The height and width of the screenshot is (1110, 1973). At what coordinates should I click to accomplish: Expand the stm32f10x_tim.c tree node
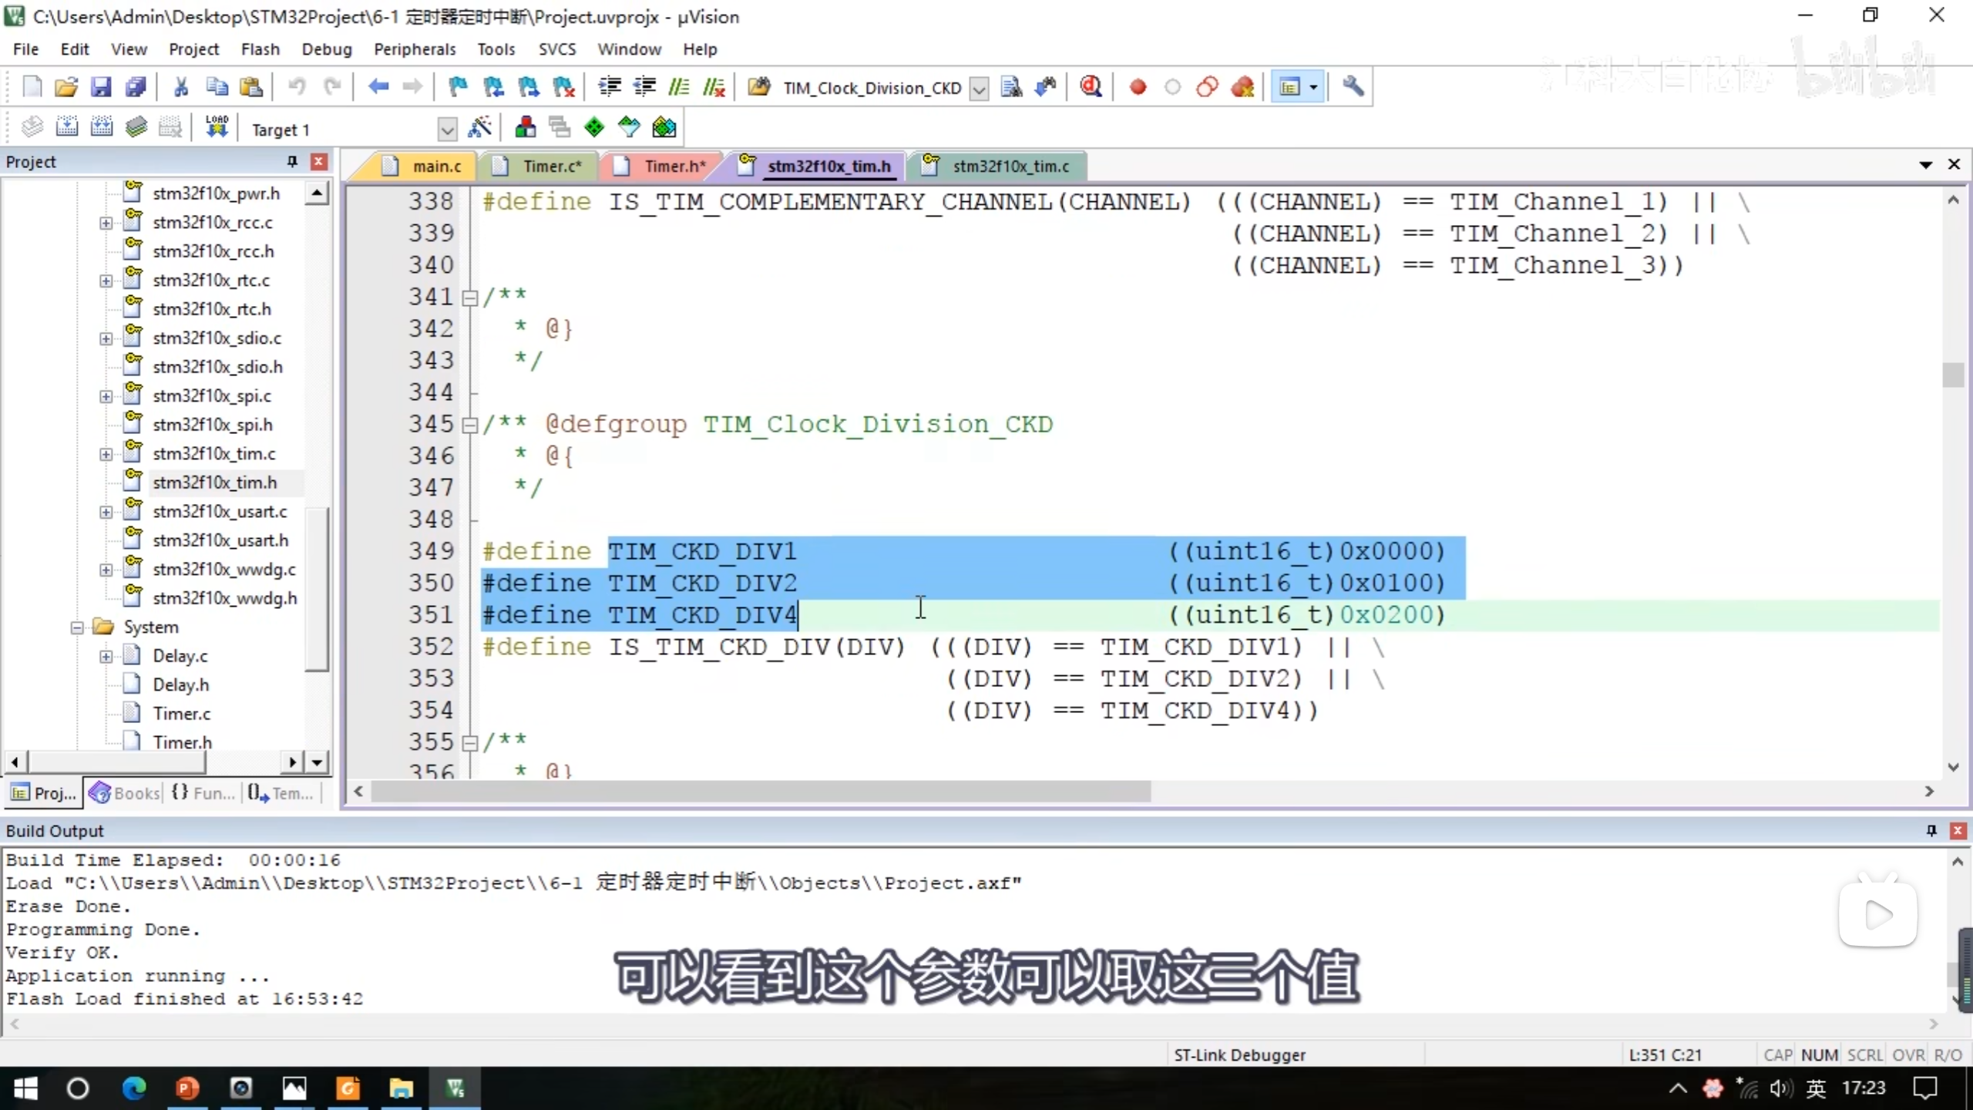106,454
